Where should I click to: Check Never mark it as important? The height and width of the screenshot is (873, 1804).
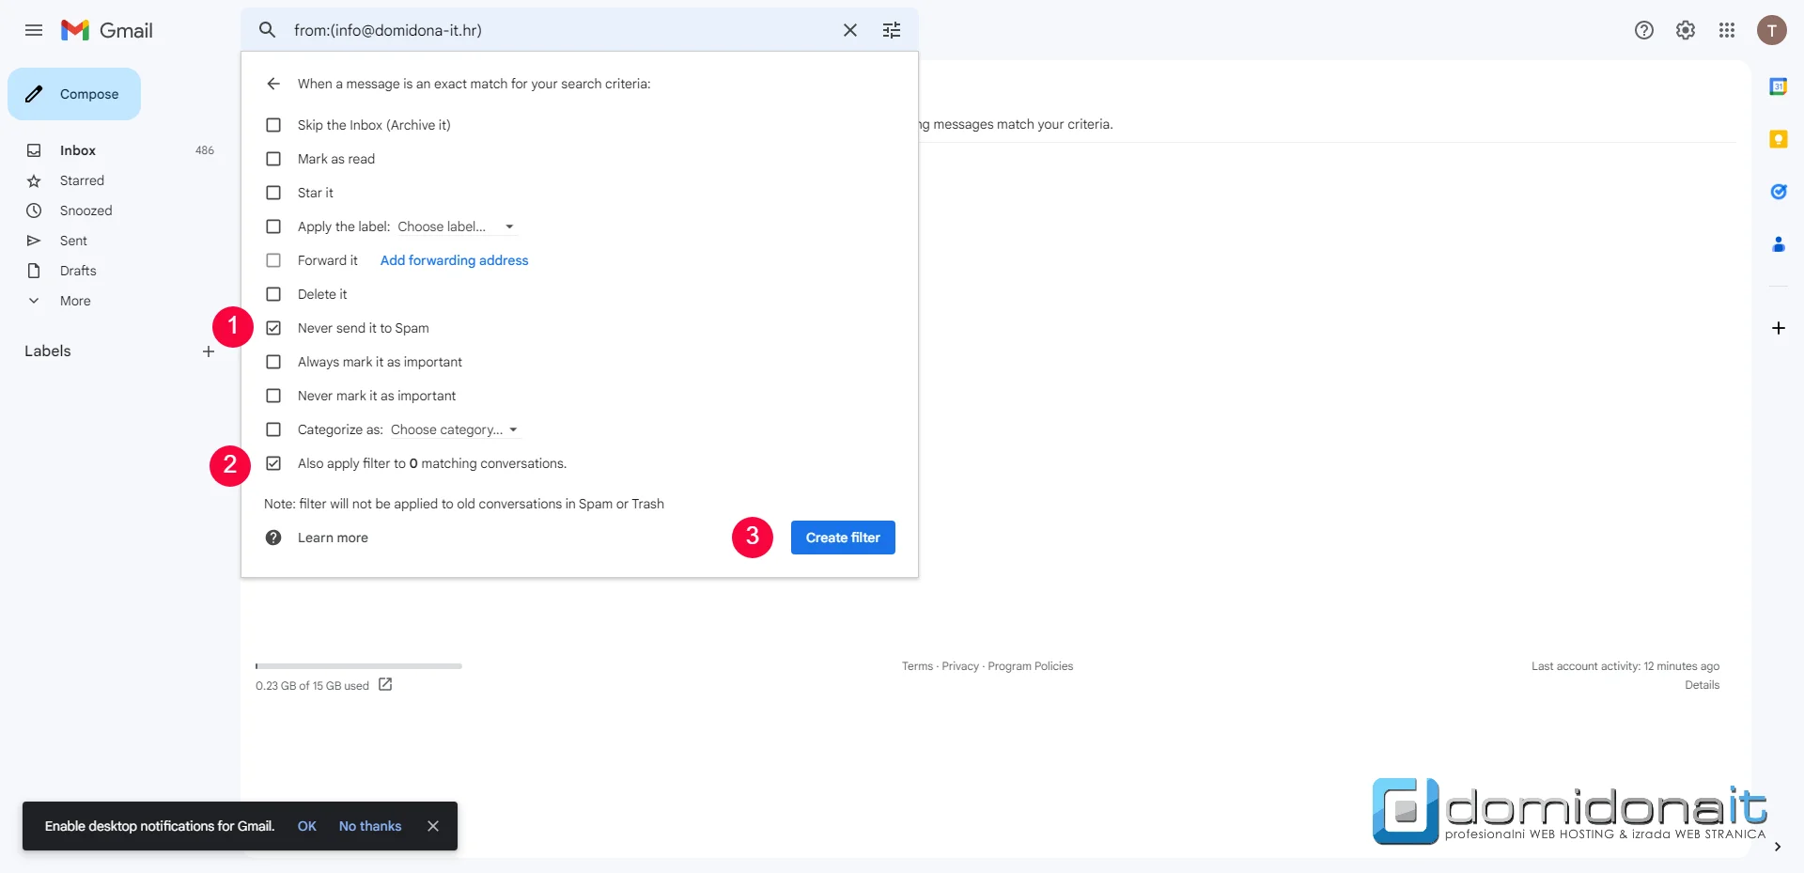(x=273, y=396)
